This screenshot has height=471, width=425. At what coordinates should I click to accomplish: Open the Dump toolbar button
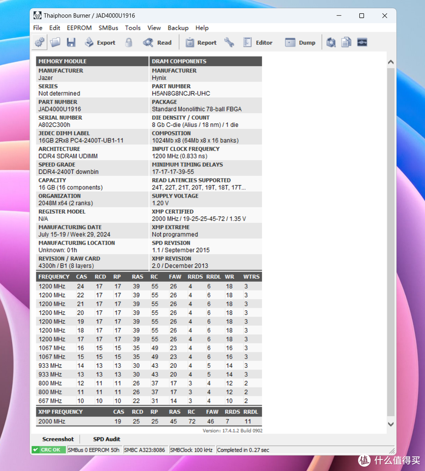click(300, 42)
